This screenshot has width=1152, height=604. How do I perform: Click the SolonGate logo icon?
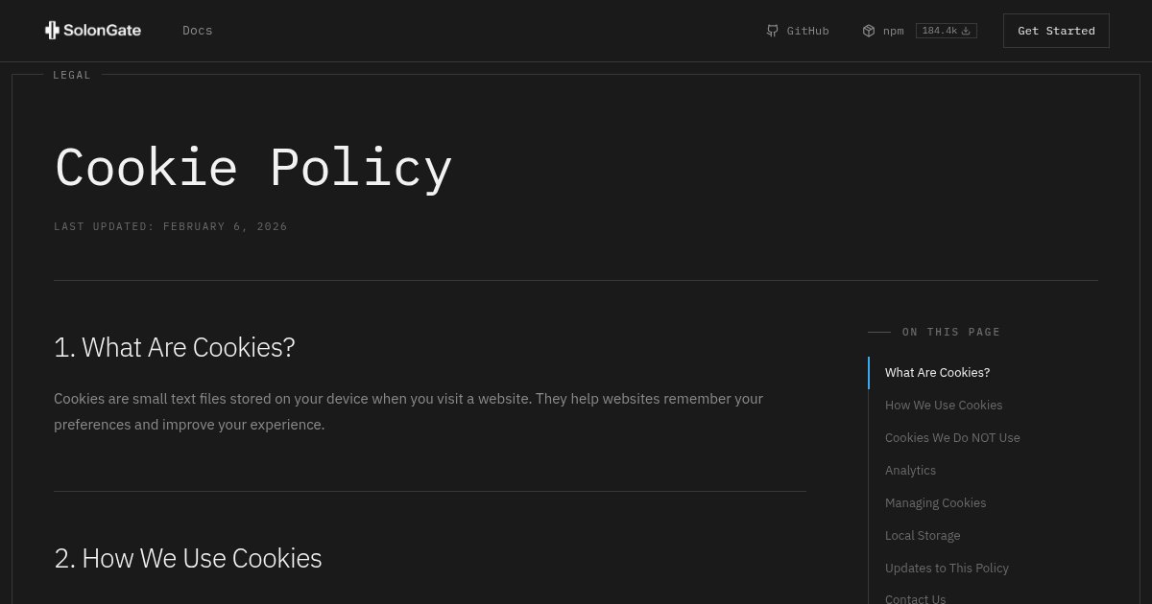(x=52, y=31)
